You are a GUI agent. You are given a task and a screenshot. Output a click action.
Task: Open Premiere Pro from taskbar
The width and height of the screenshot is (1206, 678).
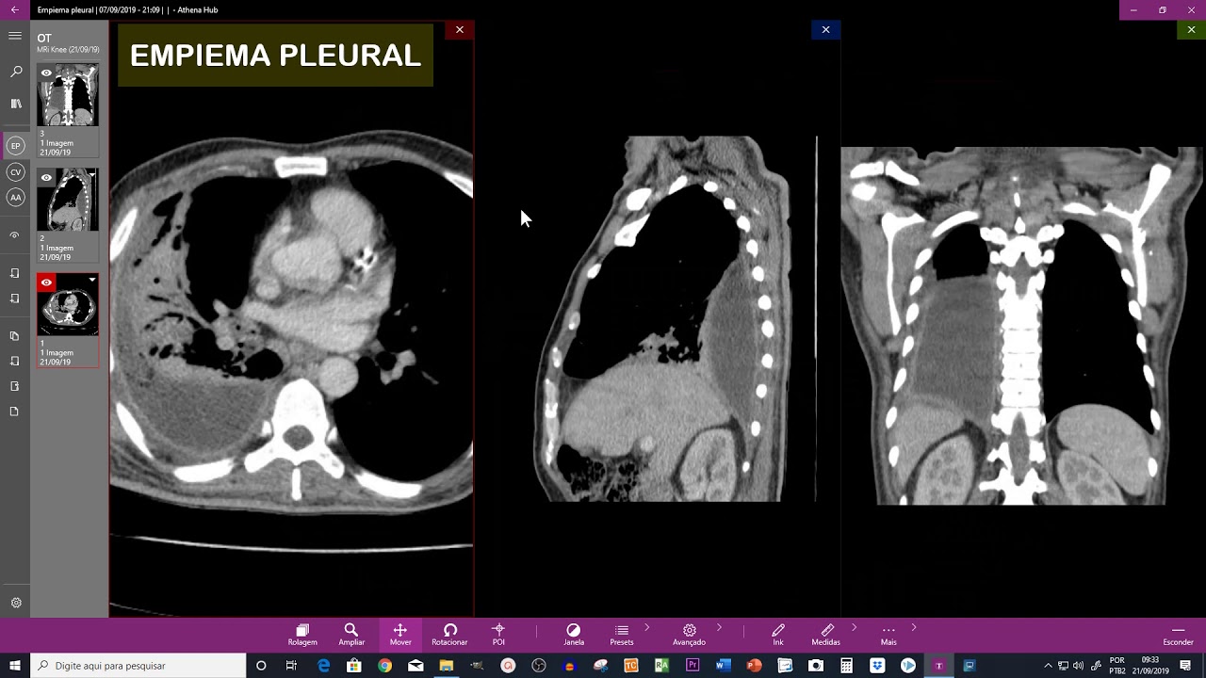(x=693, y=666)
